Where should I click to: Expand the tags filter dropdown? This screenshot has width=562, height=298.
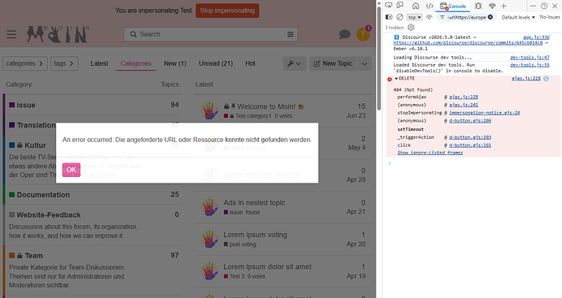point(64,63)
